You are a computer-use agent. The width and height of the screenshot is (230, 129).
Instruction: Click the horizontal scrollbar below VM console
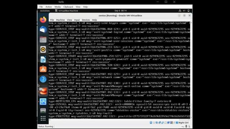pos(120,120)
